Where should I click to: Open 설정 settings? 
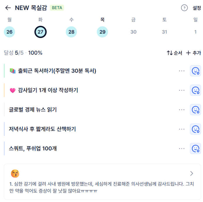[197, 8]
